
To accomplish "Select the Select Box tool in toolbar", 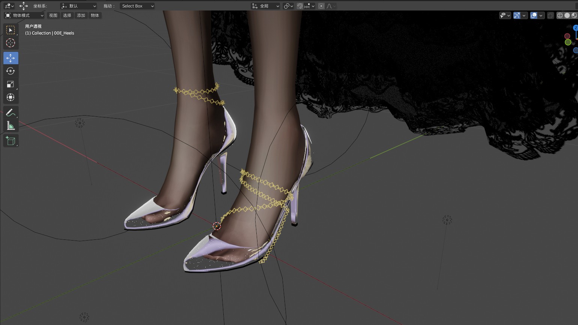I will pyautogui.click(x=11, y=30).
